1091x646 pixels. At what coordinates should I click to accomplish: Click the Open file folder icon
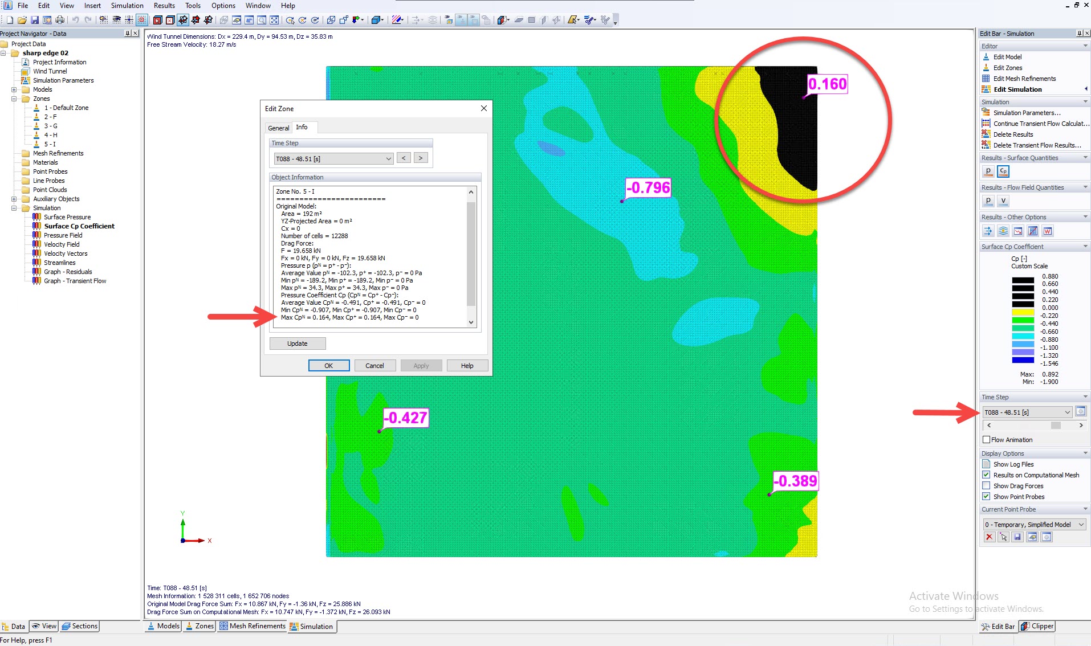(x=22, y=20)
